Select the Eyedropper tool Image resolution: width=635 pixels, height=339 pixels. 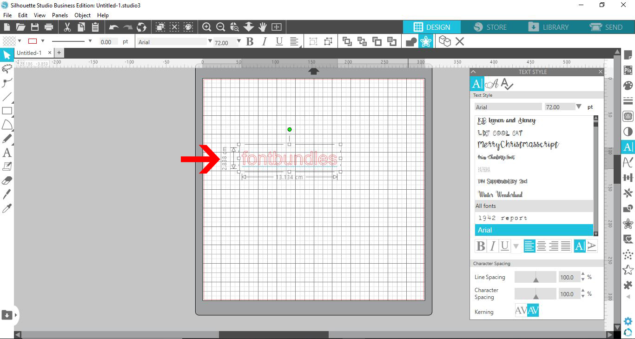coord(7,208)
